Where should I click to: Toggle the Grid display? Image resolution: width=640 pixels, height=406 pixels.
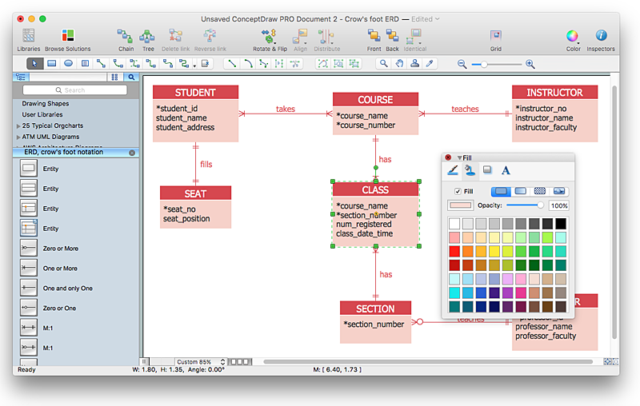point(496,36)
